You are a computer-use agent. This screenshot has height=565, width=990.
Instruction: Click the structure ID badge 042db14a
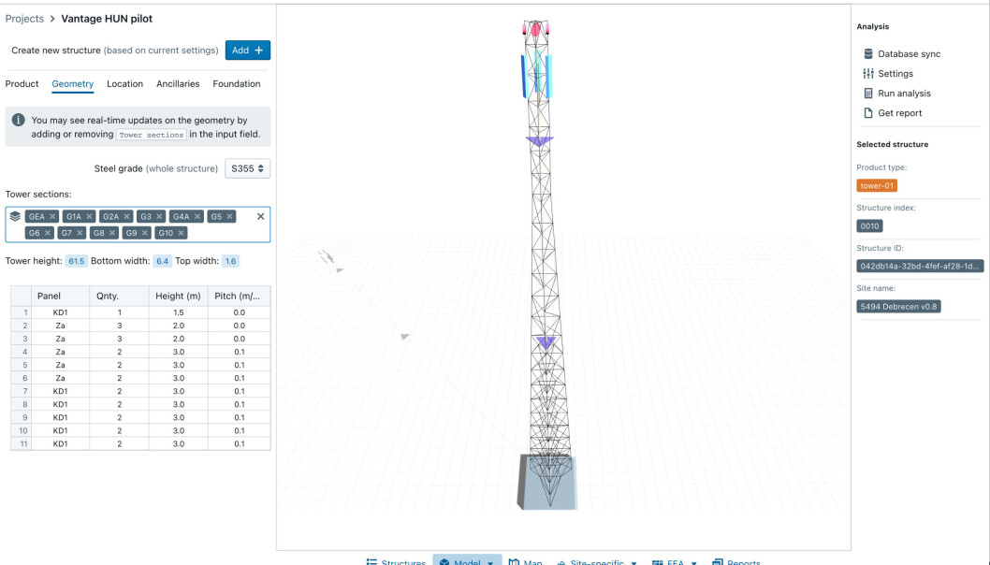tap(920, 266)
